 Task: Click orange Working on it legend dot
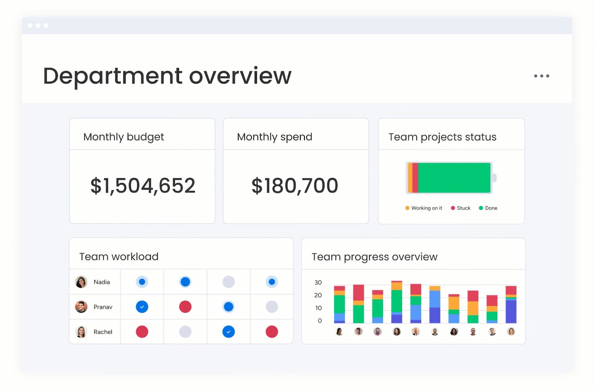[407, 208]
